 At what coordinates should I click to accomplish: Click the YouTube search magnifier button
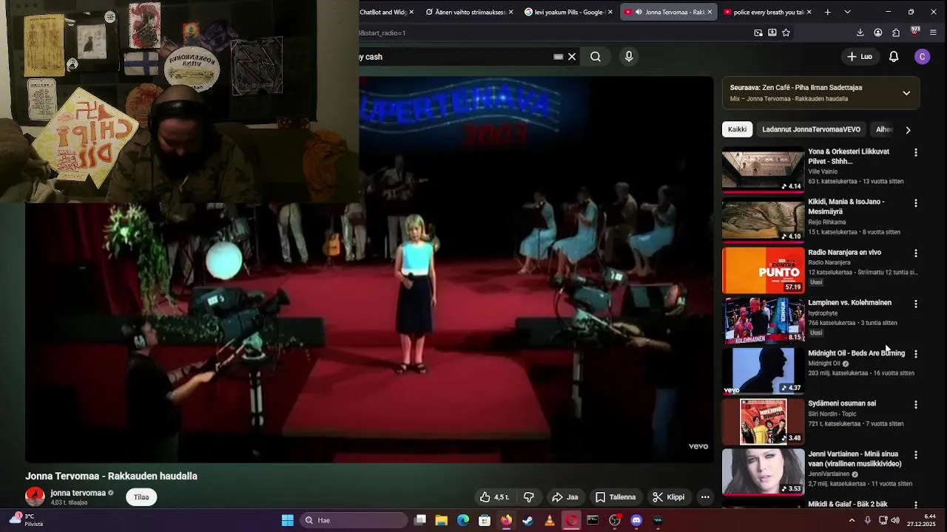(x=596, y=57)
